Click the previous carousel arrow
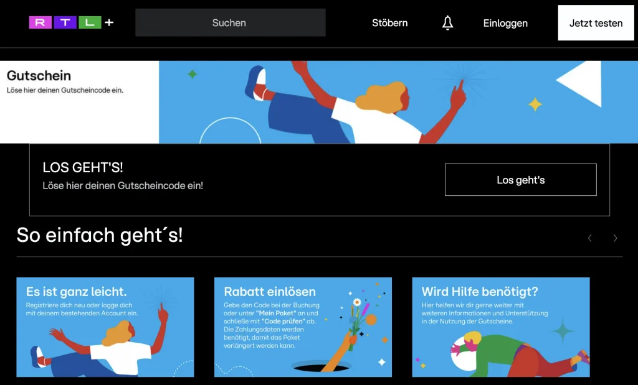The image size is (638, 385). click(x=590, y=238)
